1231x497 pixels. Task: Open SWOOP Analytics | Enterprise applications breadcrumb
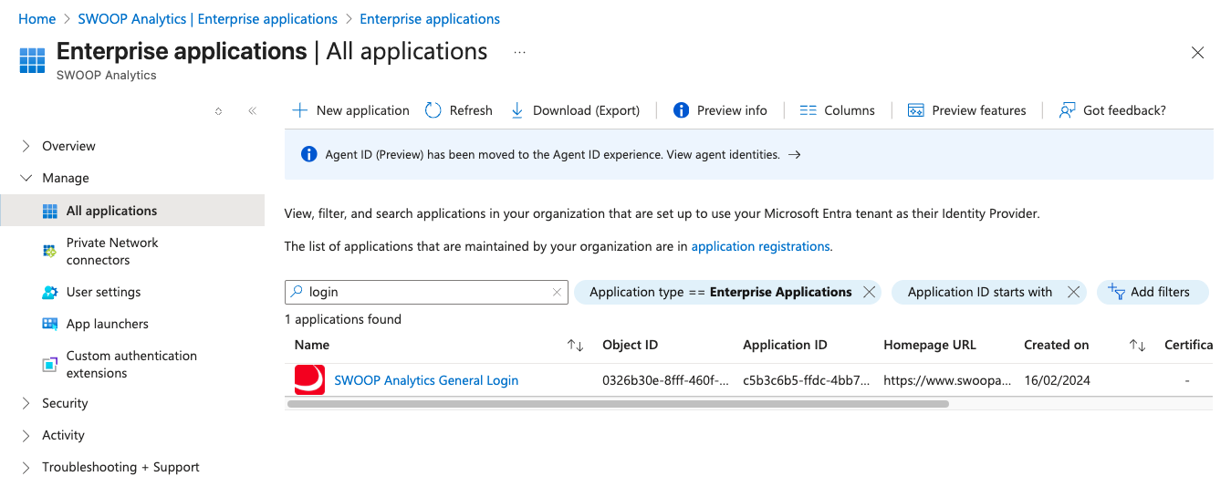point(208,18)
